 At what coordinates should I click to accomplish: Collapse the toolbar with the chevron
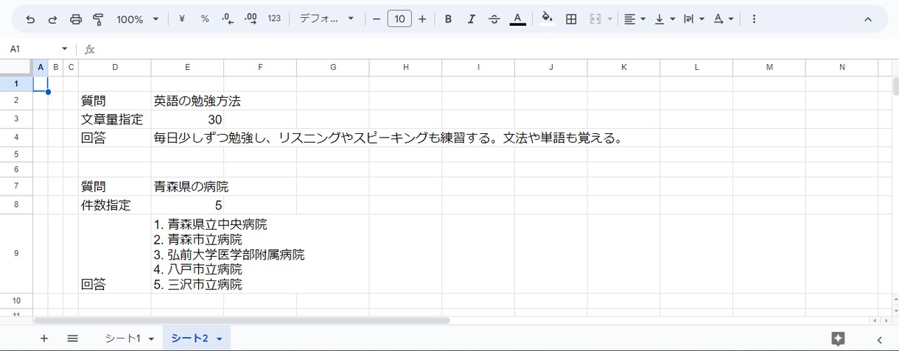pos(868,19)
